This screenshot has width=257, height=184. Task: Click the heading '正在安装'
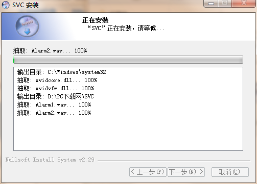[x=96, y=20]
